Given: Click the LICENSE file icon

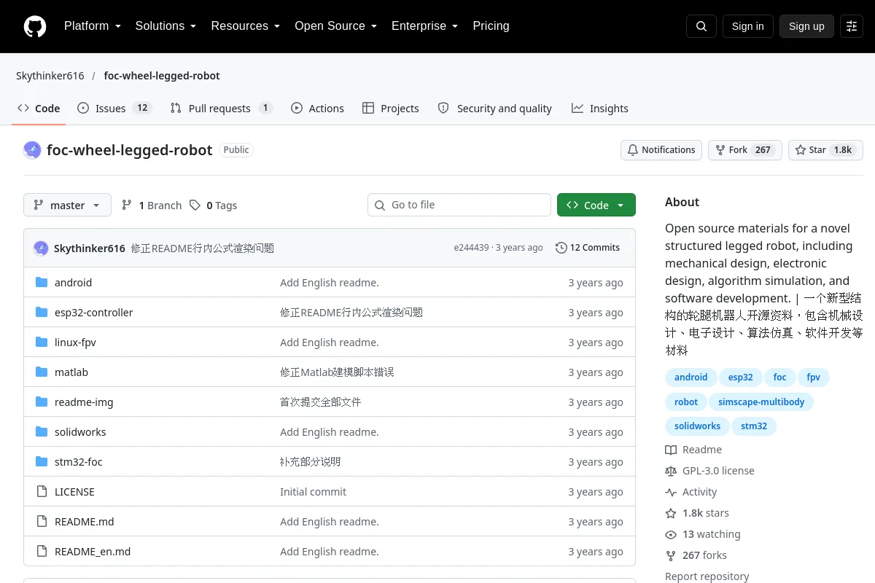Looking at the screenshot, I should click(42, 492).
